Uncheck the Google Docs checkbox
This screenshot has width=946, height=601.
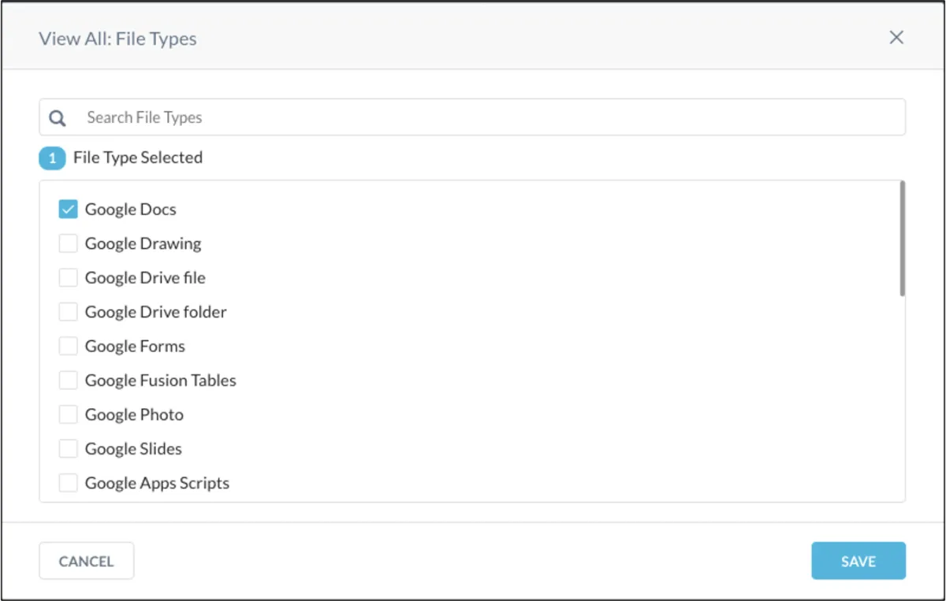69,210
